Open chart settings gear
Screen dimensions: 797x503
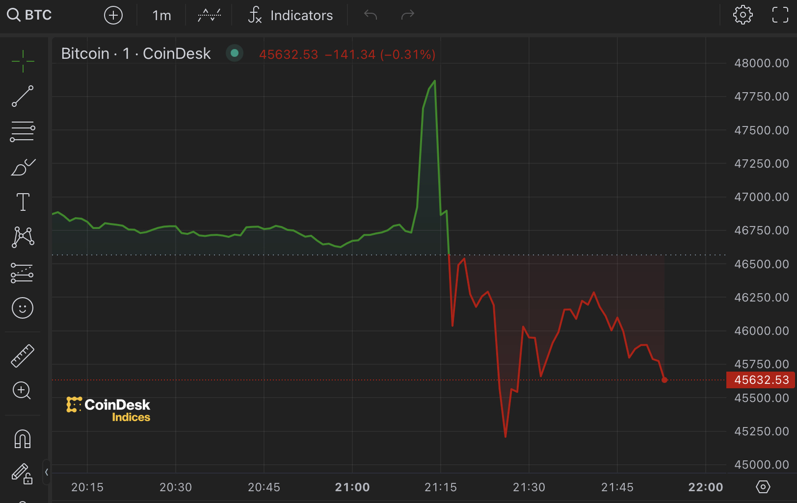pos(743,15)
